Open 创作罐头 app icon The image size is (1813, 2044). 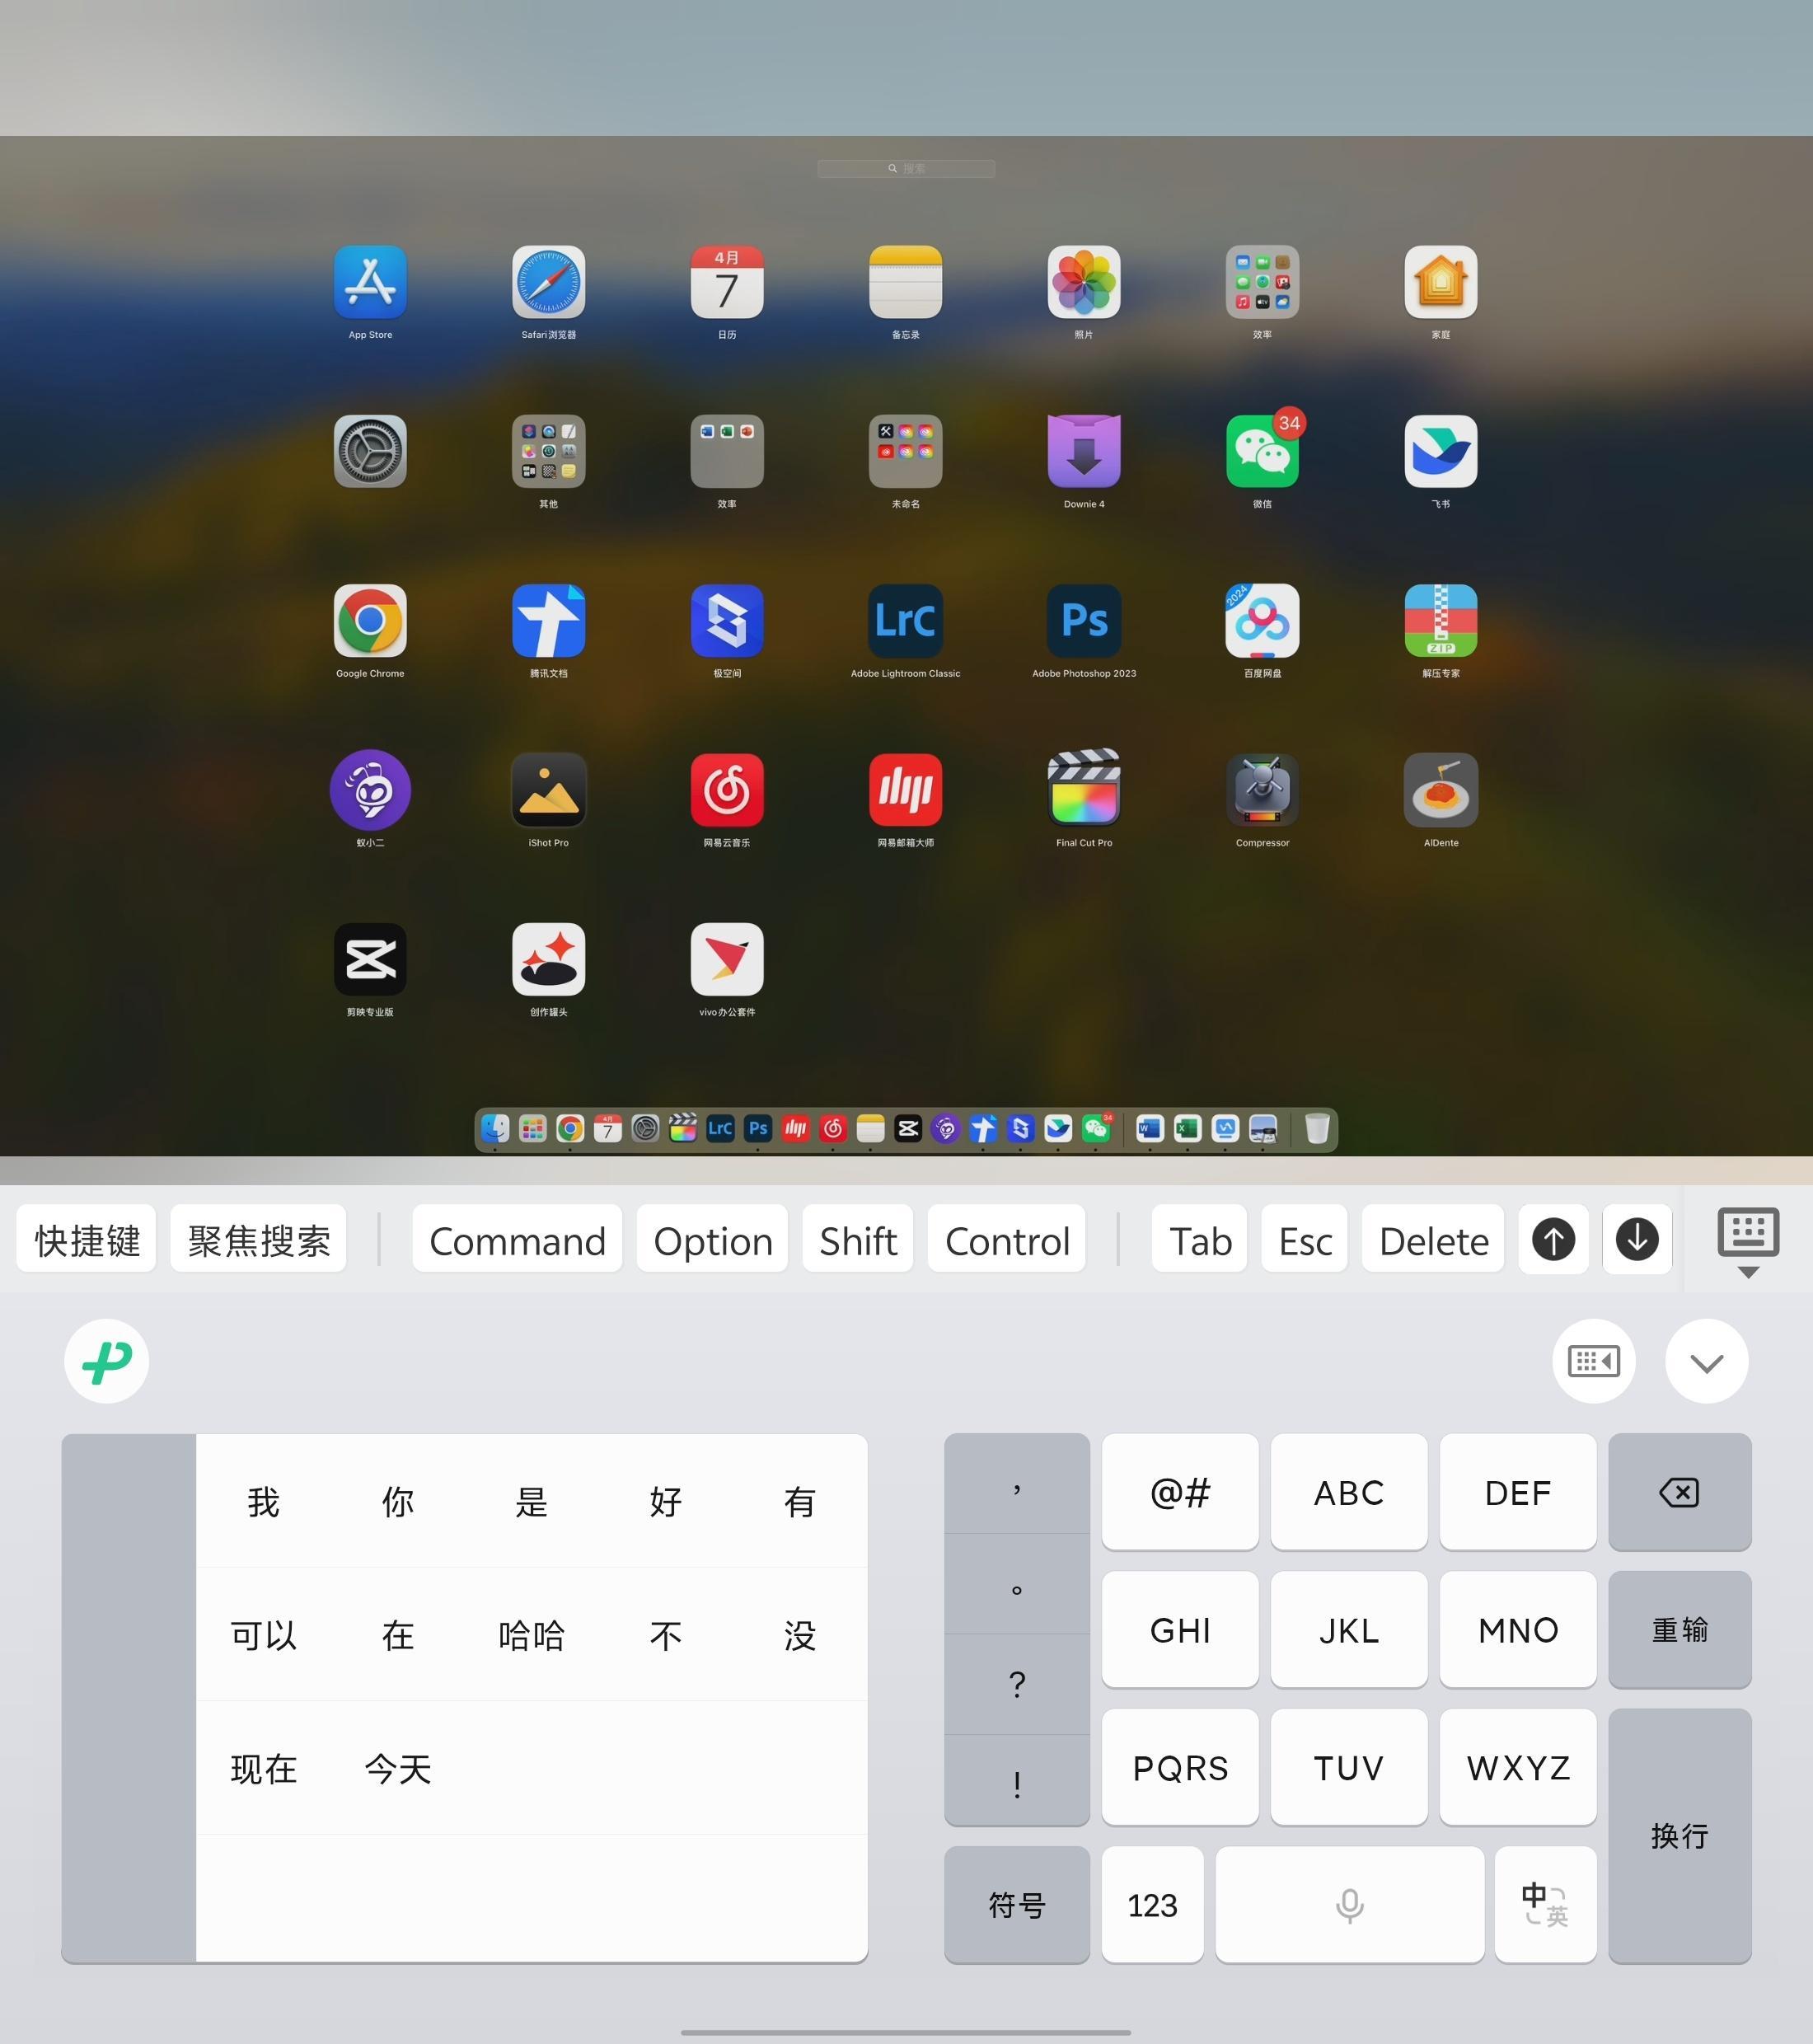(548, 958)
